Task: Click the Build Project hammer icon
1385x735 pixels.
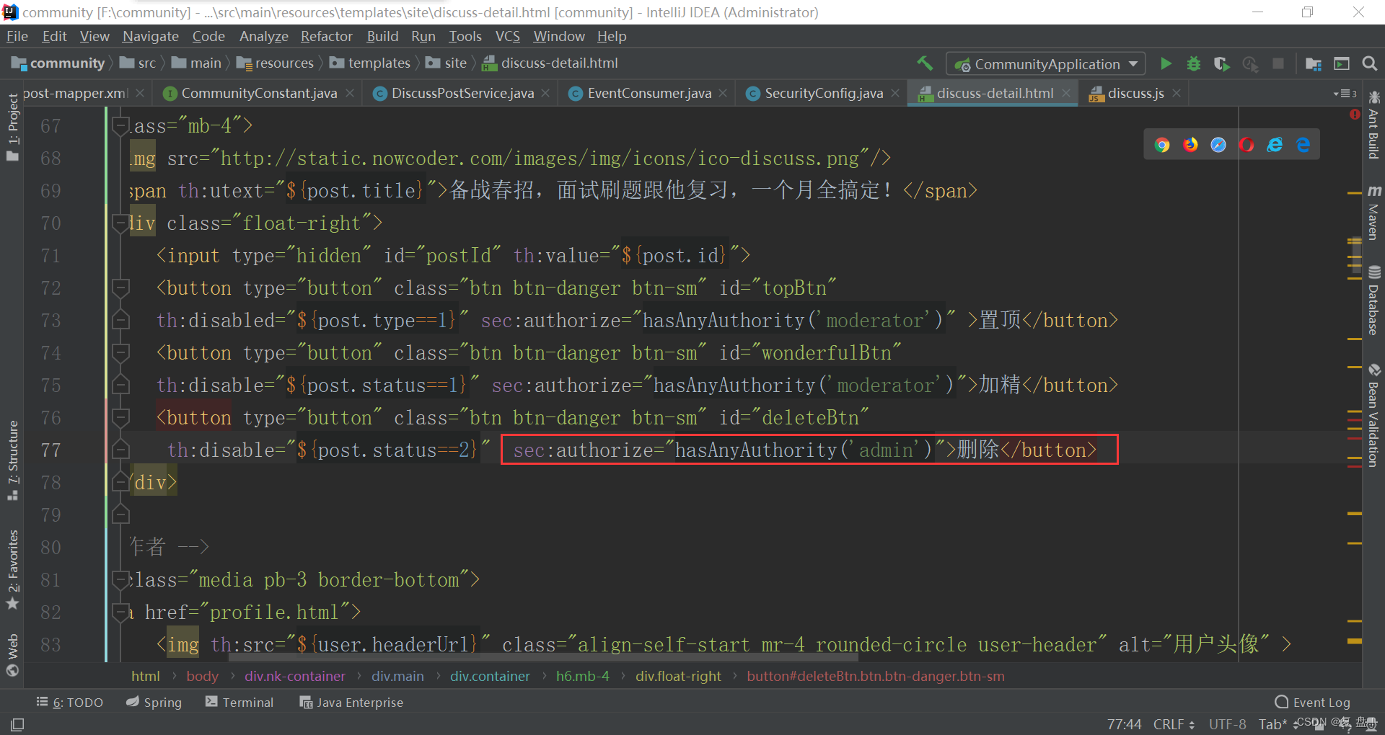Action: point(925,63)
